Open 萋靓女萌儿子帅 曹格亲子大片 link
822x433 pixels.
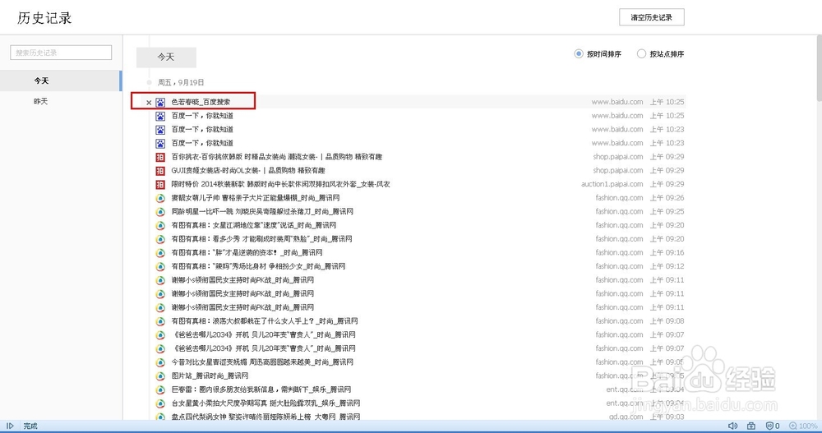click(256, 198)
